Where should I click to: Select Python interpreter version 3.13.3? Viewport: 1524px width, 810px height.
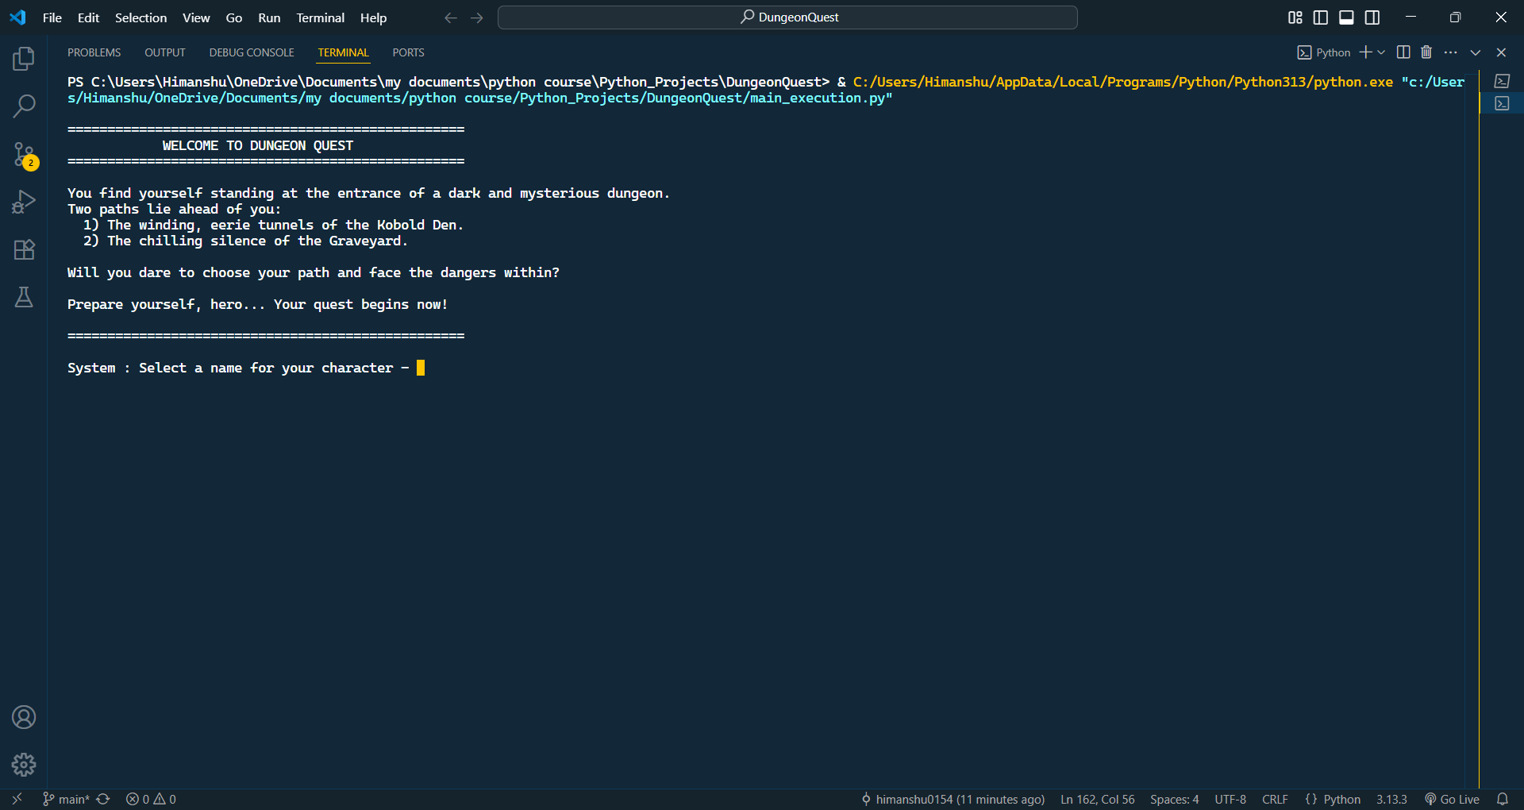click(x=1391, y=799)
